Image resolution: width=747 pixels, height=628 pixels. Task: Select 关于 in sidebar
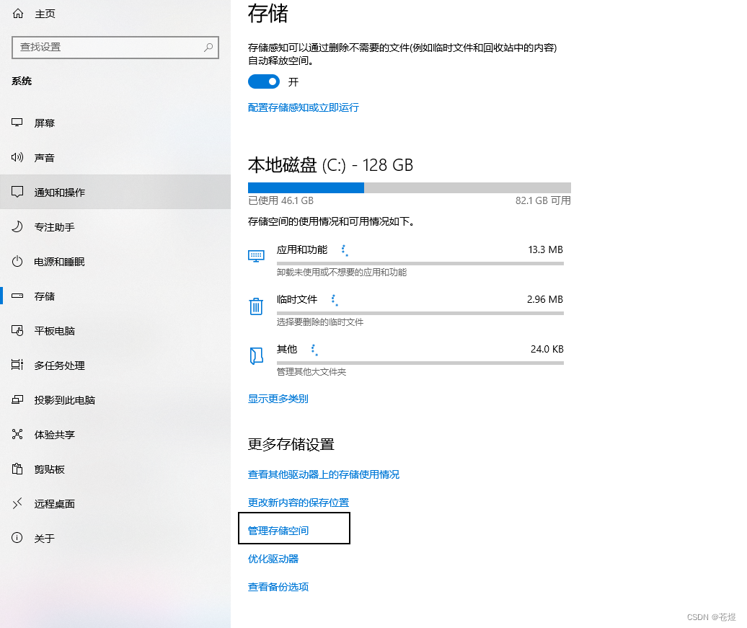click(x=115, y=539)
